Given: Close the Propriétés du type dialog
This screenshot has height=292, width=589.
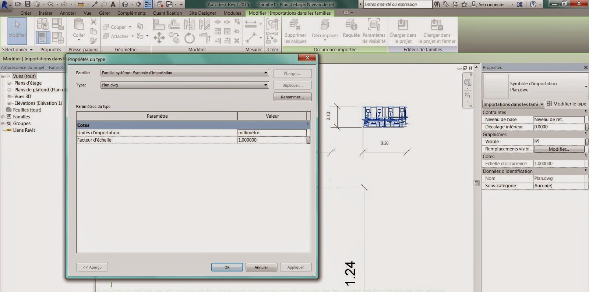Looking at the screenshot, I should [x=307, y=58].
